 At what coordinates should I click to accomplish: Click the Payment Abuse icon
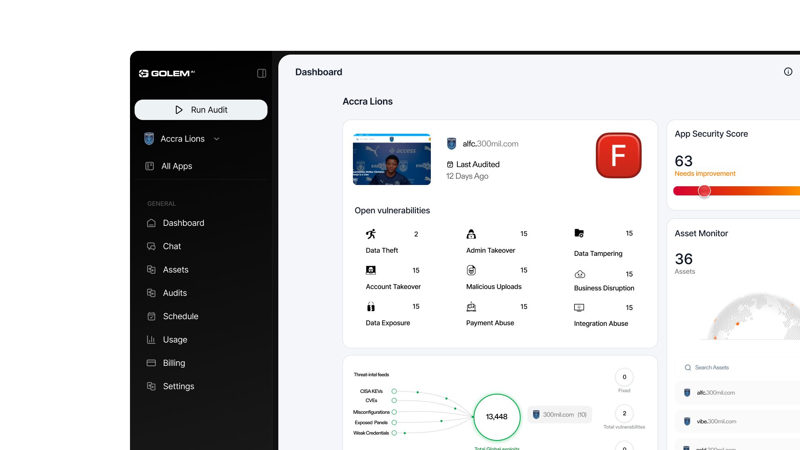(x=471, y=307)
